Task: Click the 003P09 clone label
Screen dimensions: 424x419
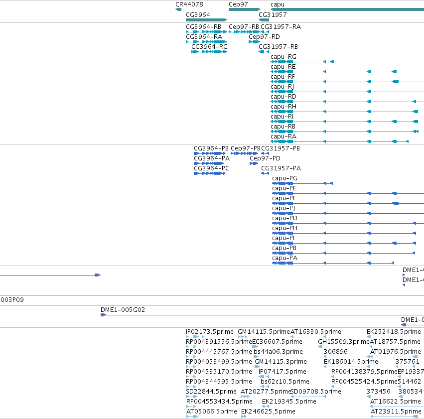Action: click(12, 300)
